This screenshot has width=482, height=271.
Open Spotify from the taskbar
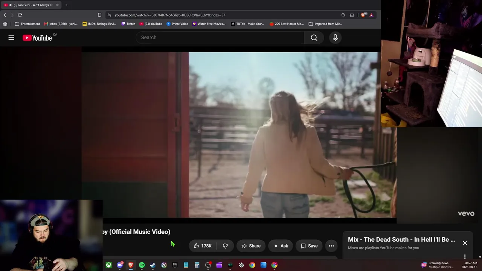click(x=142, y=265)
